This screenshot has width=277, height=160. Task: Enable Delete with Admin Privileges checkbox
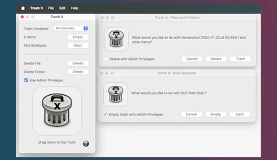pos(106,59)
